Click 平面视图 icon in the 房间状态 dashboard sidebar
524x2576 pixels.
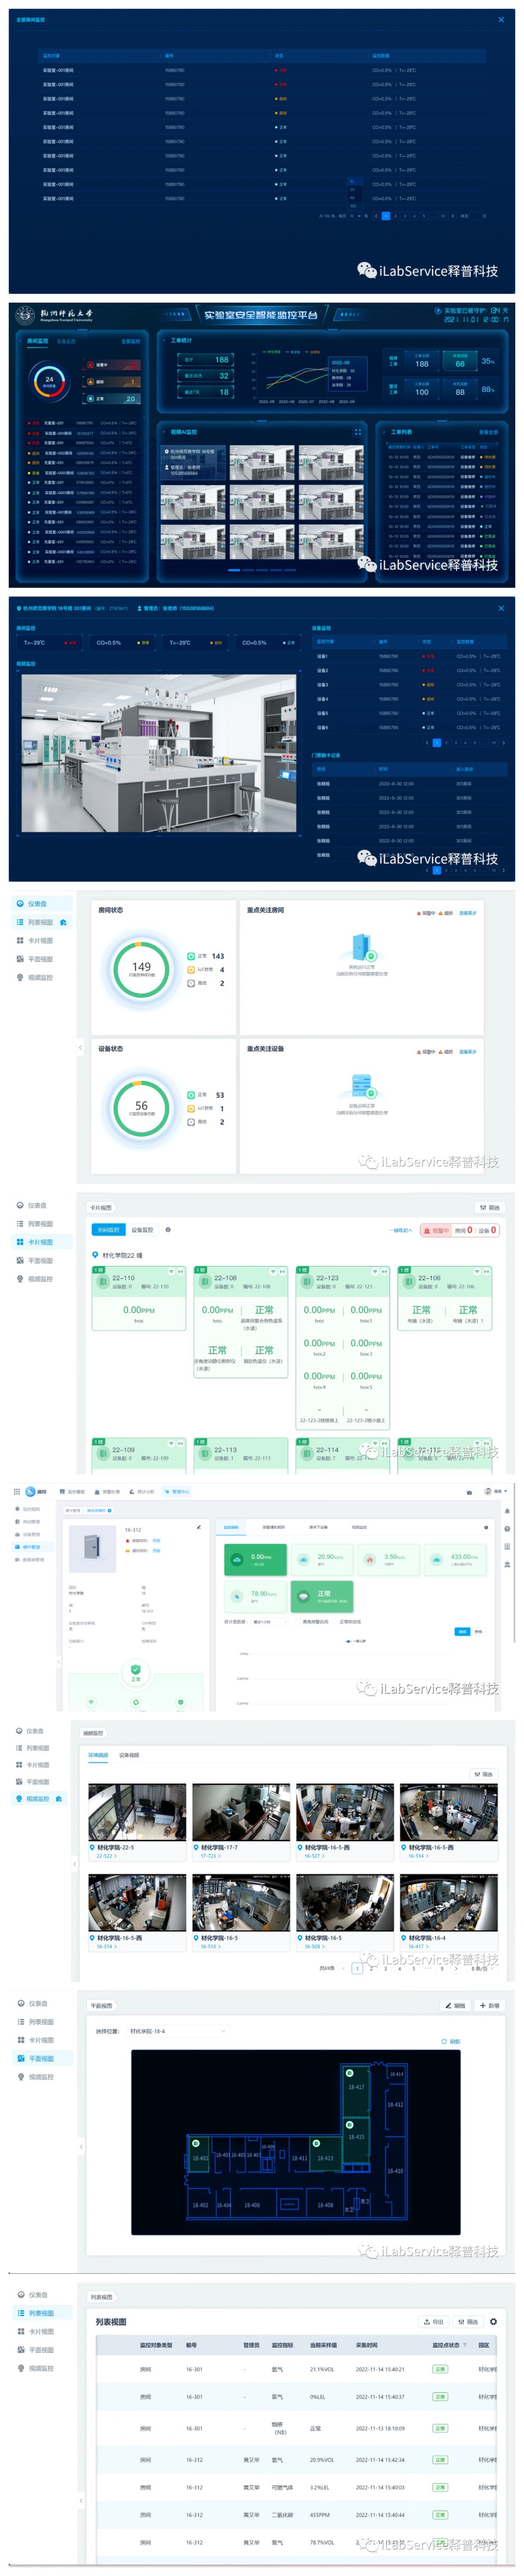(20, 959)
